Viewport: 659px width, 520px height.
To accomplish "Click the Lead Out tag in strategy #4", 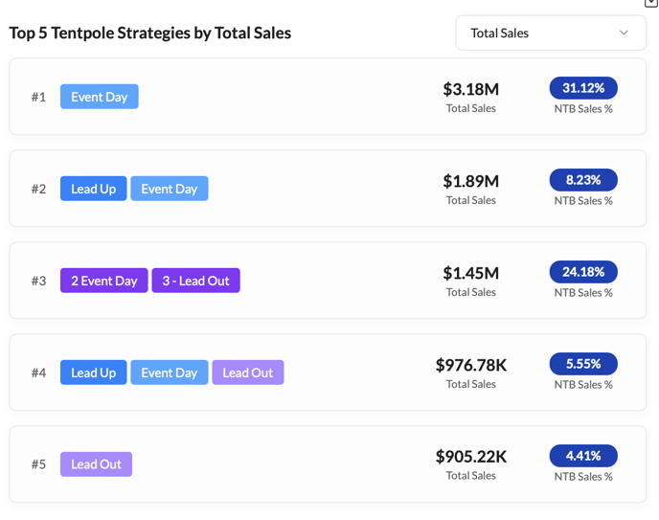I will click(248, 373).
